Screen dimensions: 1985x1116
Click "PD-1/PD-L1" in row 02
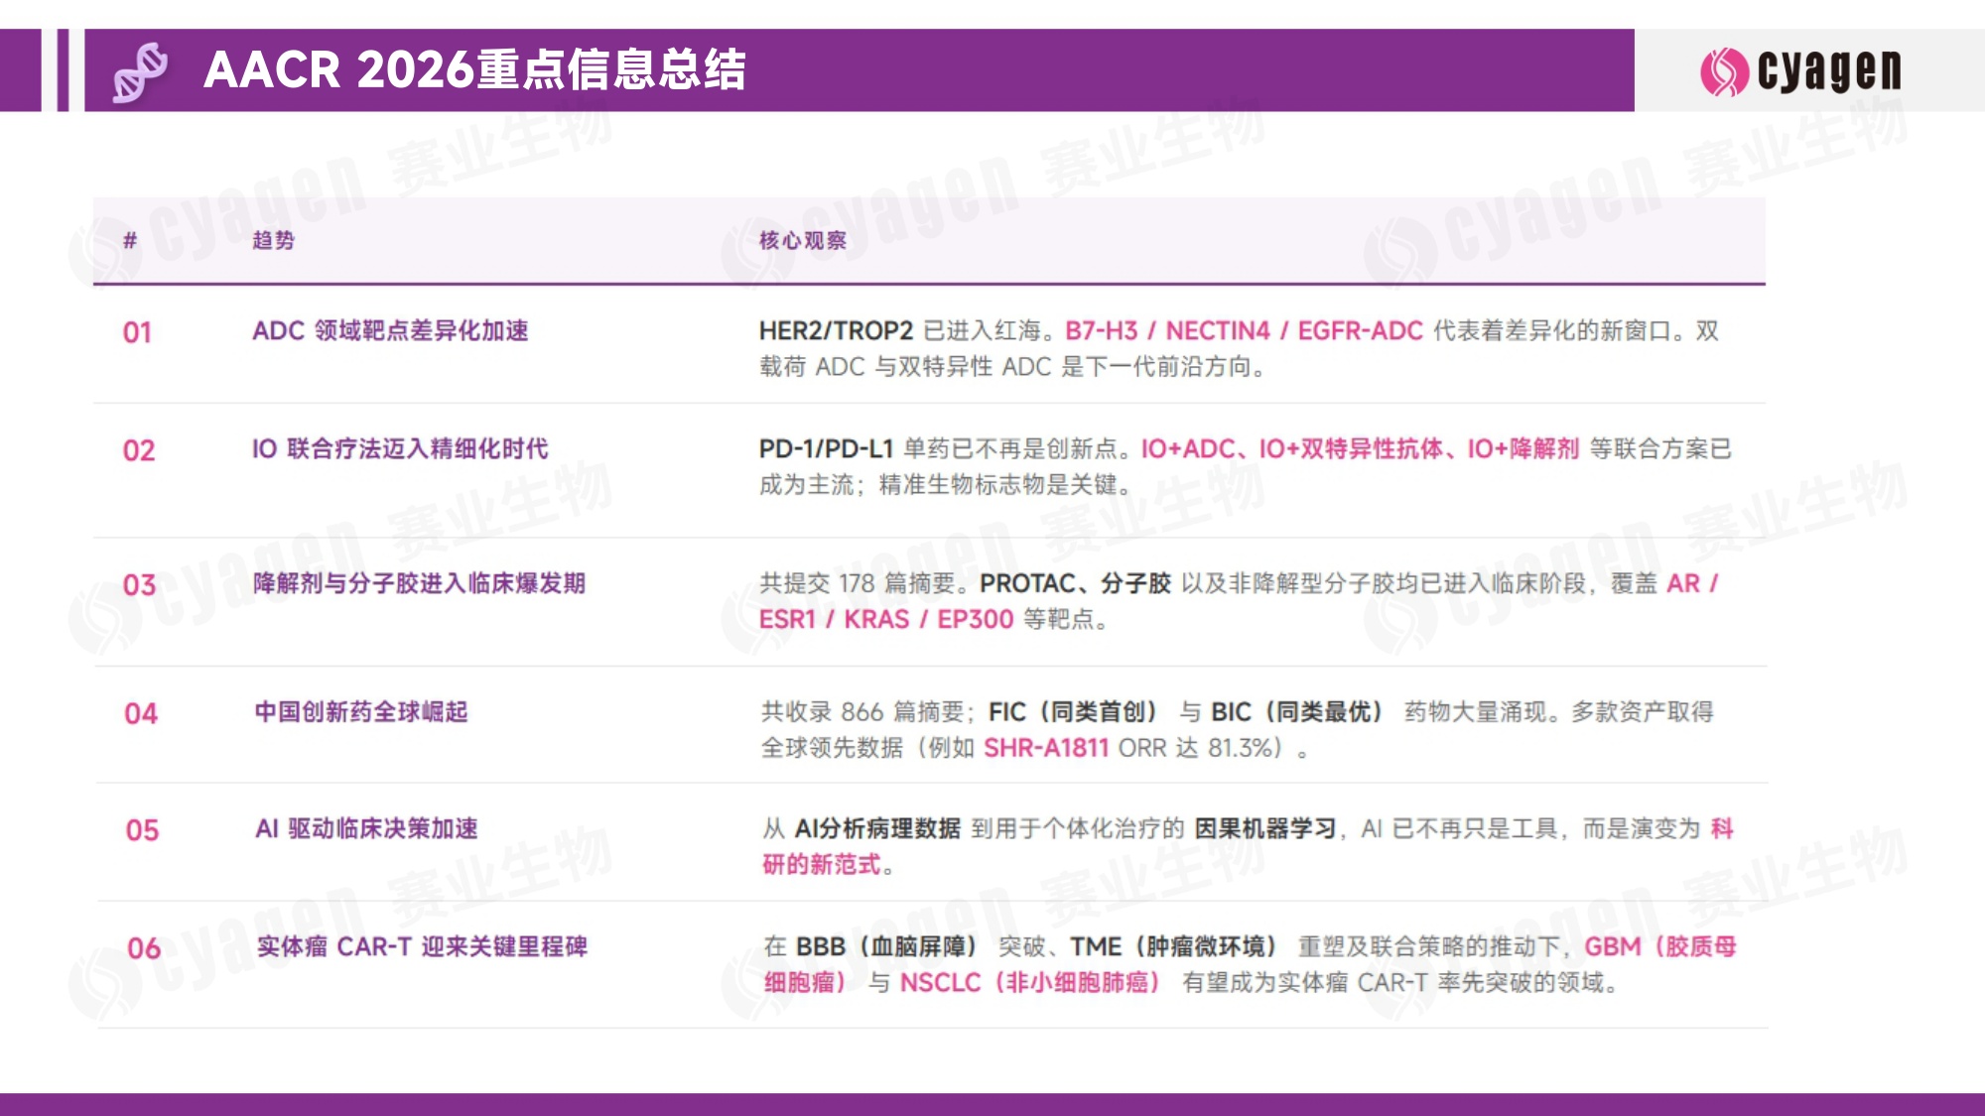827,448
